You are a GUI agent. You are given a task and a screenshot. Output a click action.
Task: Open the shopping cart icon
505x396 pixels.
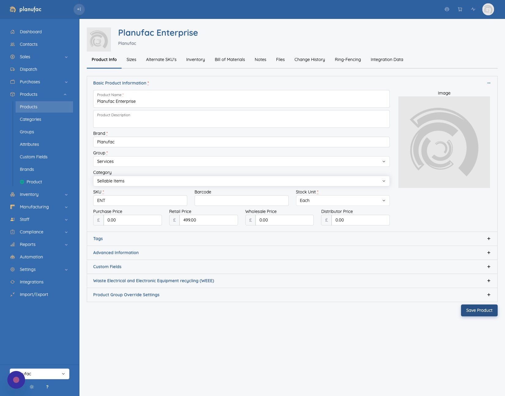460,9
